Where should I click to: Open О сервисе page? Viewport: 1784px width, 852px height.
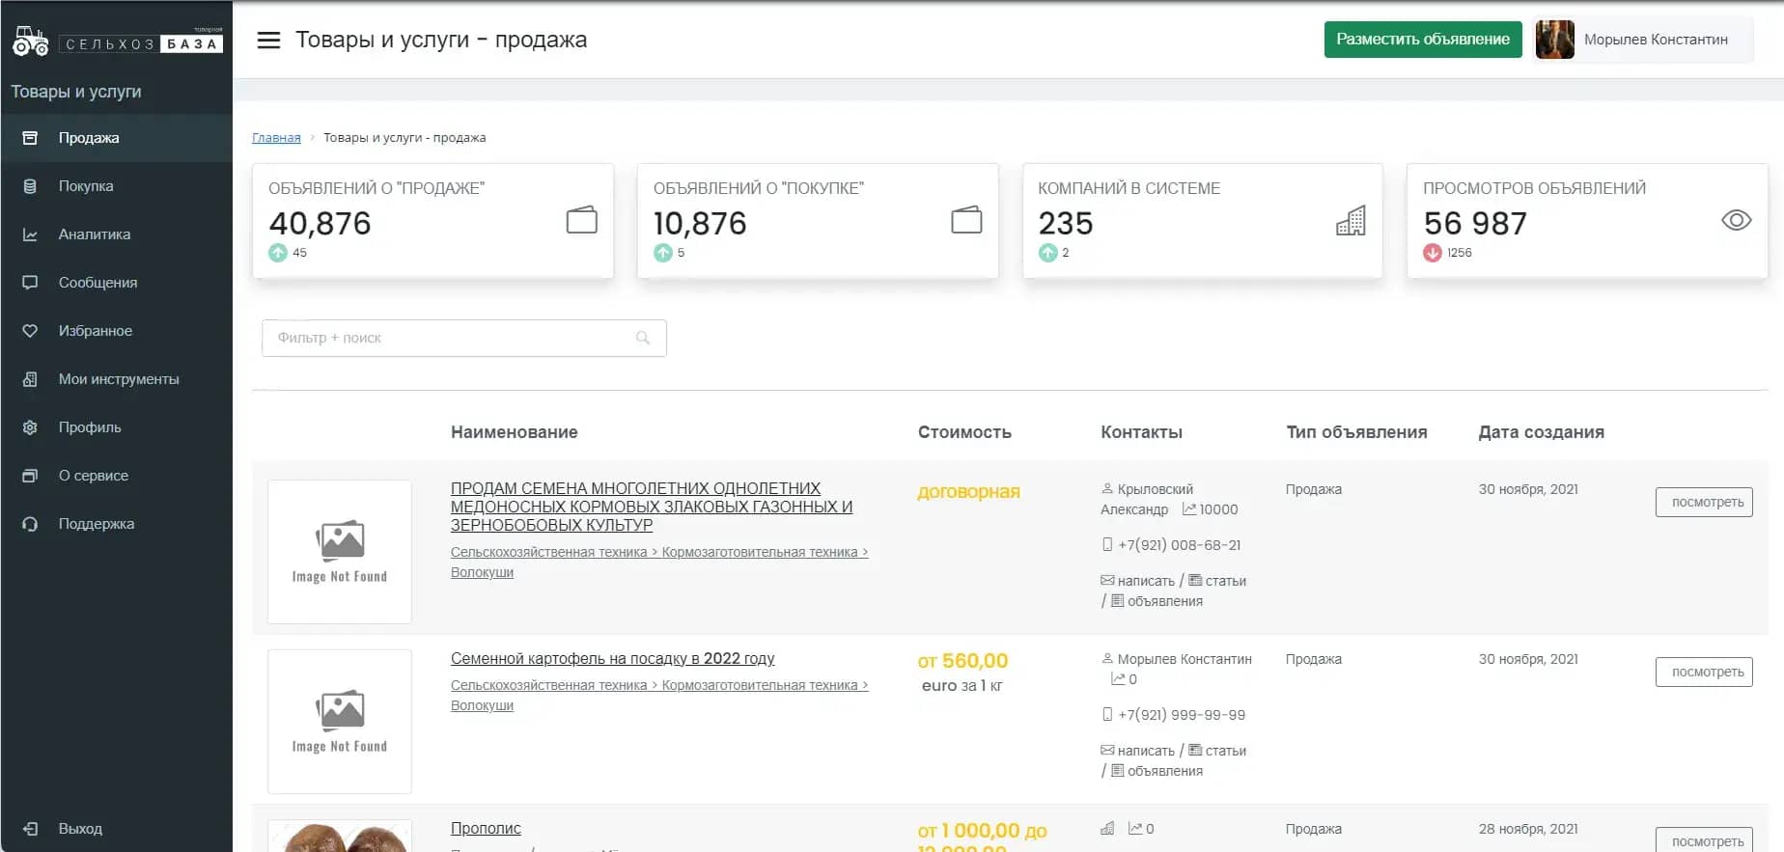tap(116, 476)
